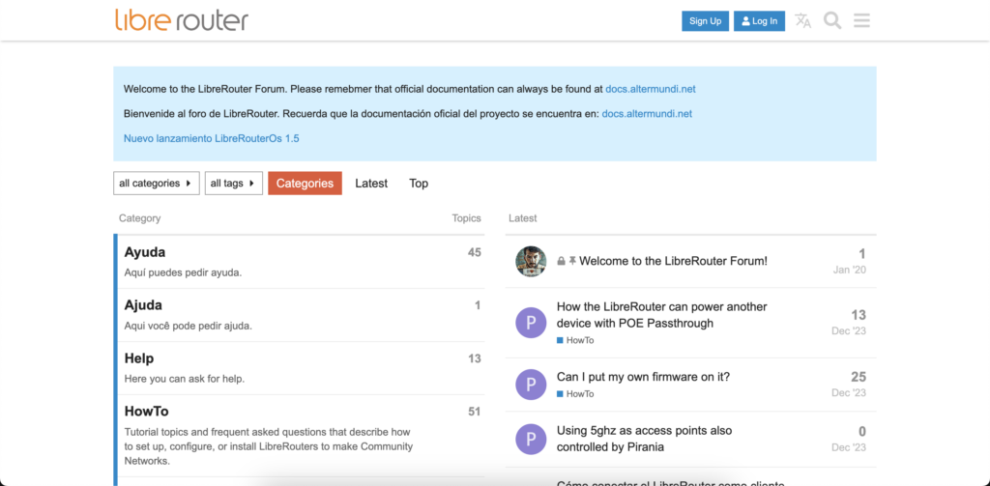This screenshot has height=486, width=990.
Task: Open the search magnifier icon
Action: pos(832,21)
